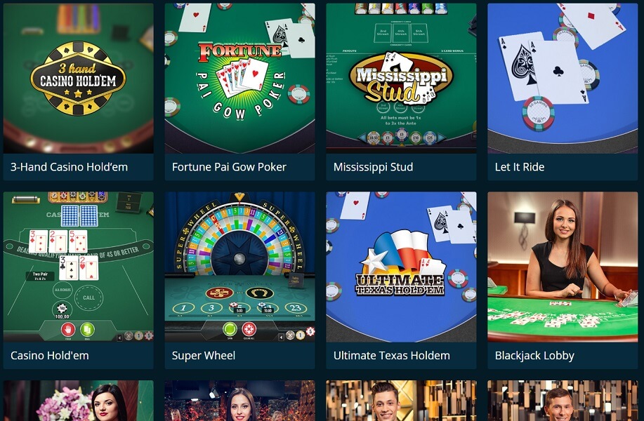Click the Let It Ride title label
The width and height of the screenshot is (644, 421).
[x=520, y=167]
